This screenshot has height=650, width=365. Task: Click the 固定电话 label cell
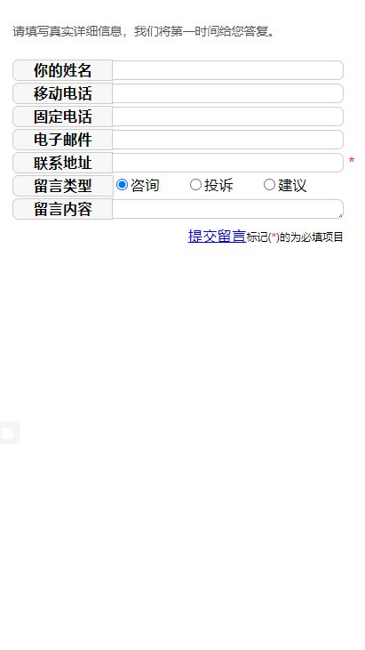[62, 116]
